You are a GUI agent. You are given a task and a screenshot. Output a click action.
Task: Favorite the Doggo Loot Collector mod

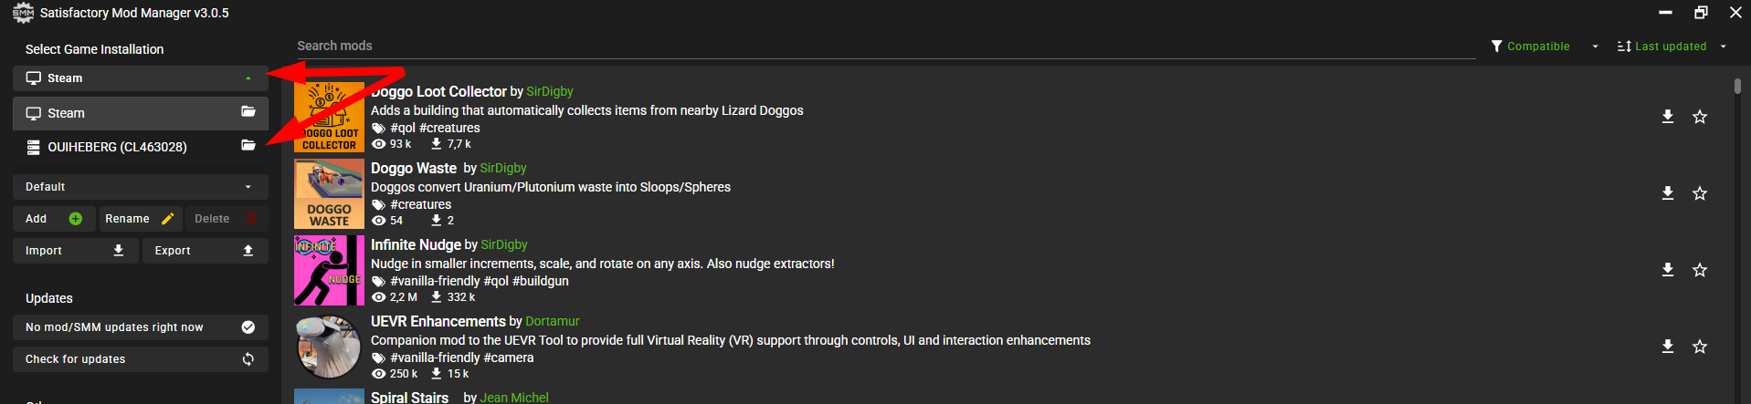click(1699, 117)
